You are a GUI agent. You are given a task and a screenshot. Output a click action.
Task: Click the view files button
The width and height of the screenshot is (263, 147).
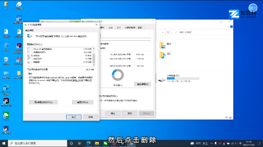tap(83, 102)
